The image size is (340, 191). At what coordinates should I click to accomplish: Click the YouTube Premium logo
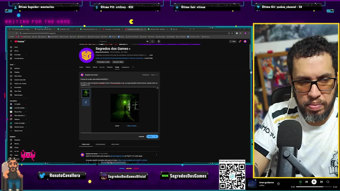coord(19,41)
